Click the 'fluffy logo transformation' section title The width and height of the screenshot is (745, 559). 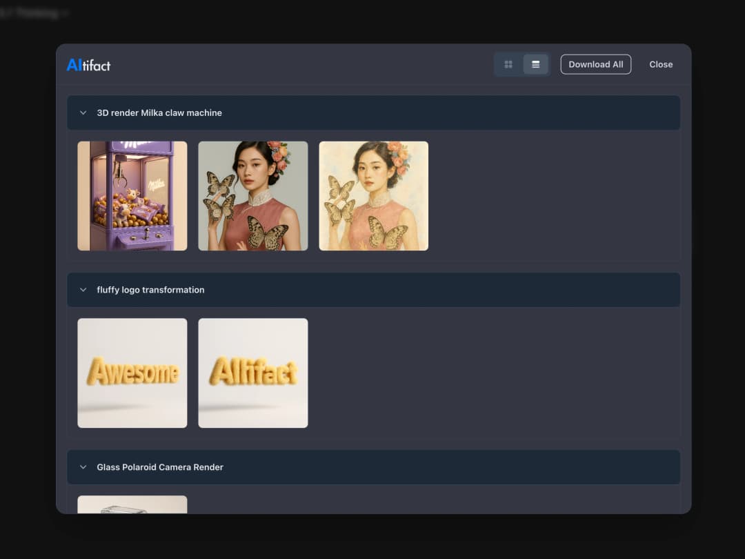pos(150,290)
